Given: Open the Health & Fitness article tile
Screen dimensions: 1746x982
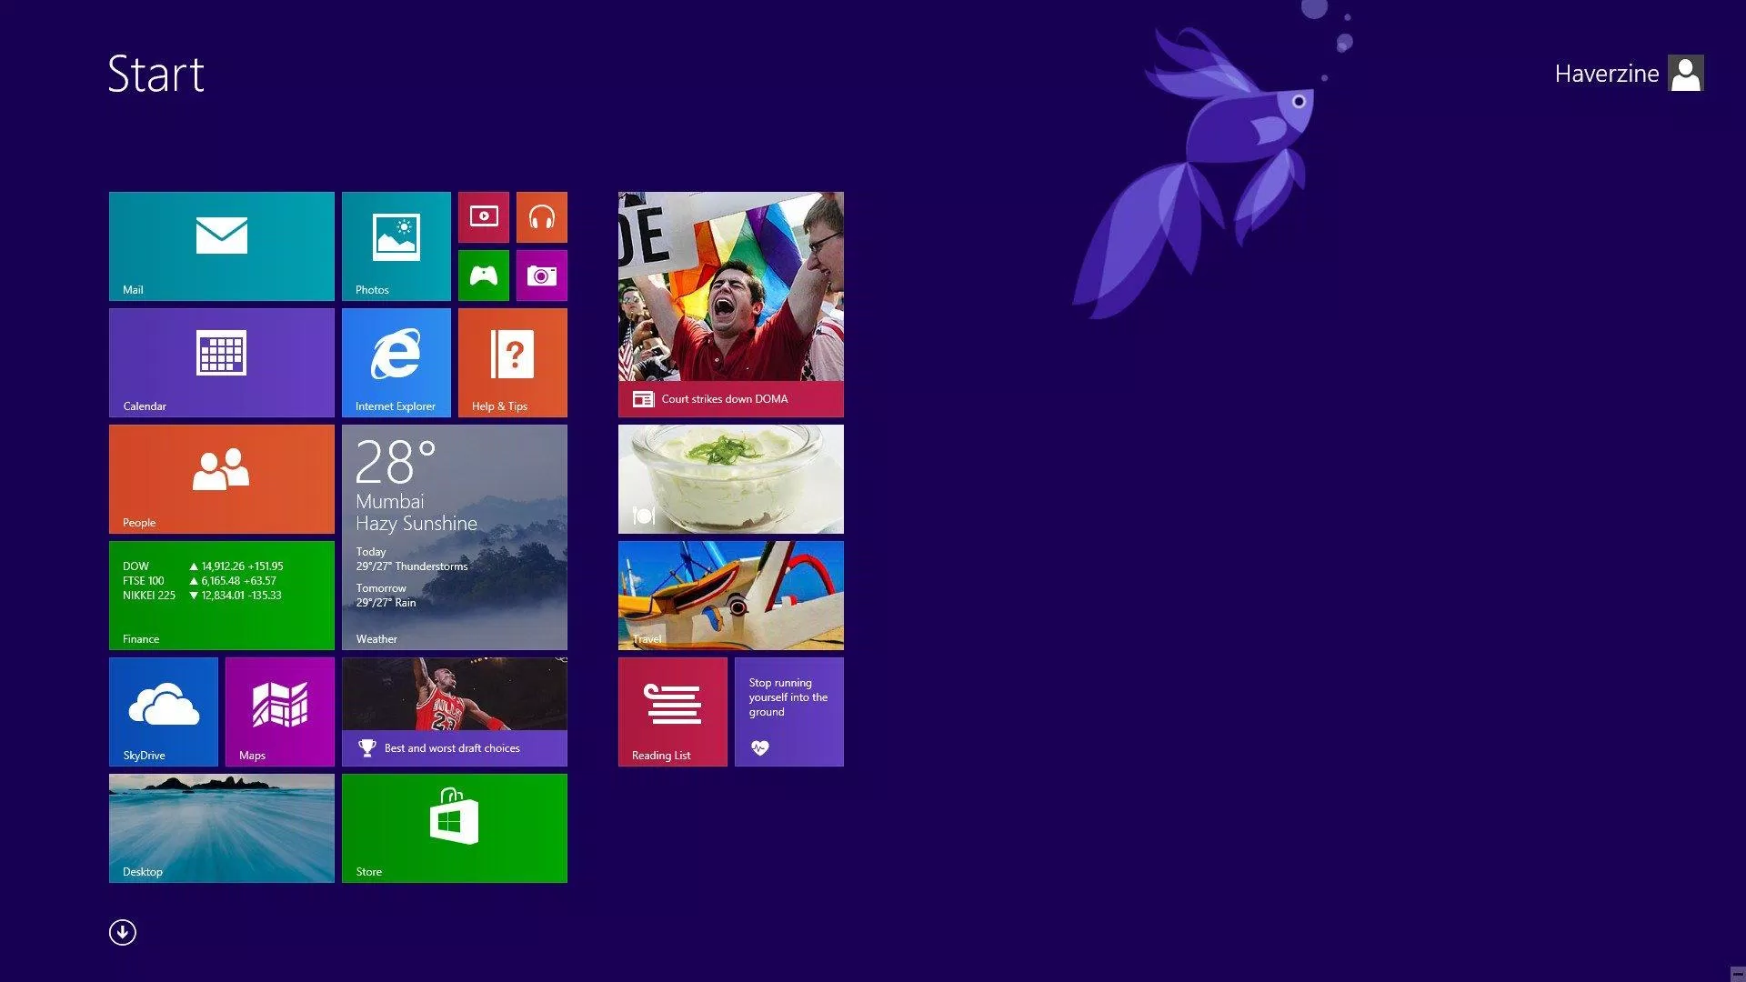Looking at the screenshot, I should [788, 711].
